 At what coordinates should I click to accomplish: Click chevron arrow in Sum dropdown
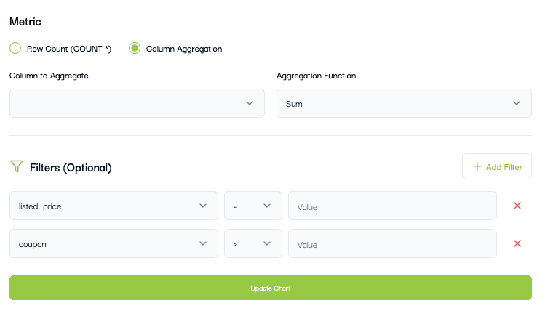click(x=517, y=103)
